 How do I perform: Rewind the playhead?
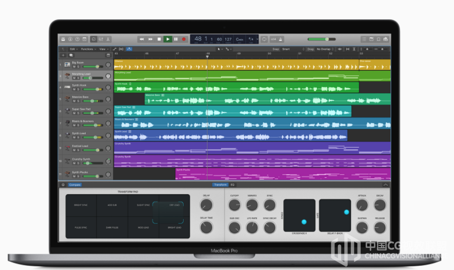click(142, 39)
